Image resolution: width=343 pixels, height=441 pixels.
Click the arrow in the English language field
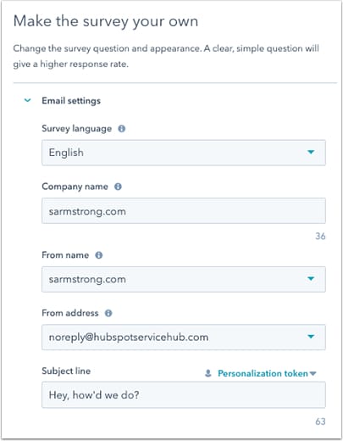click(x=311, y=152)
